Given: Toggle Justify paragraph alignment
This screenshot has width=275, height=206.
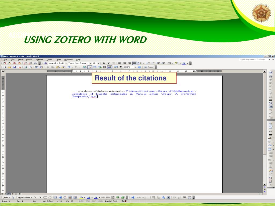Looking at the screenshot, I should tap(135, 63).
